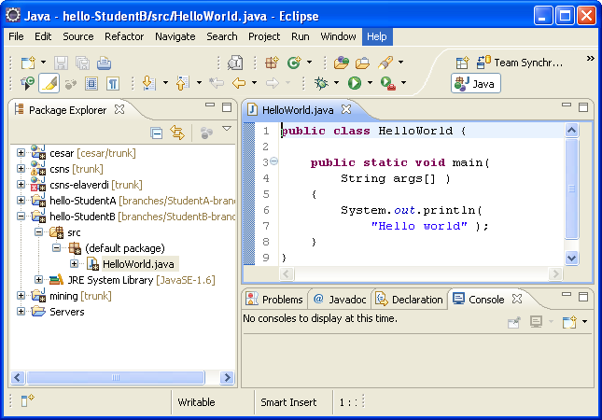Click the Open Perspective icon
This screenshot has width=602, height=420.
tap(462, 63)
